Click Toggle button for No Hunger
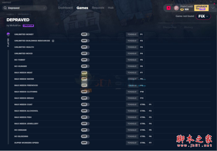The image size is (217, 151). point(132,66)
